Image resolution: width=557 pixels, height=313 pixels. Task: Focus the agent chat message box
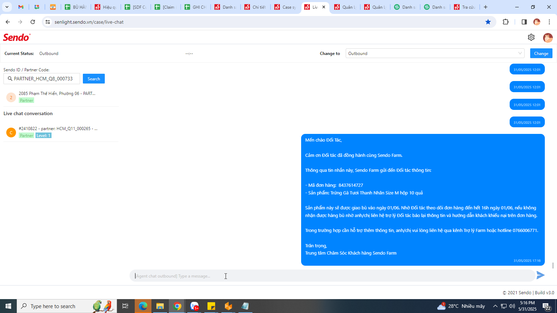[x=332, y=276]
